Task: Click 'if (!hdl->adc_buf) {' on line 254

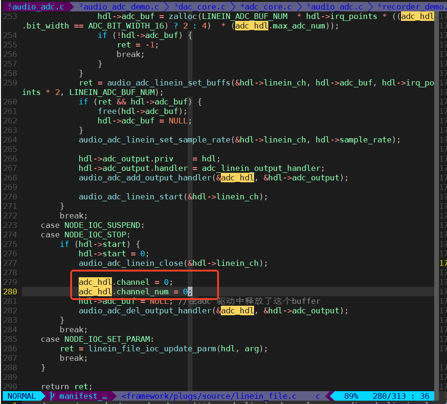Action: tap(145, 36)
